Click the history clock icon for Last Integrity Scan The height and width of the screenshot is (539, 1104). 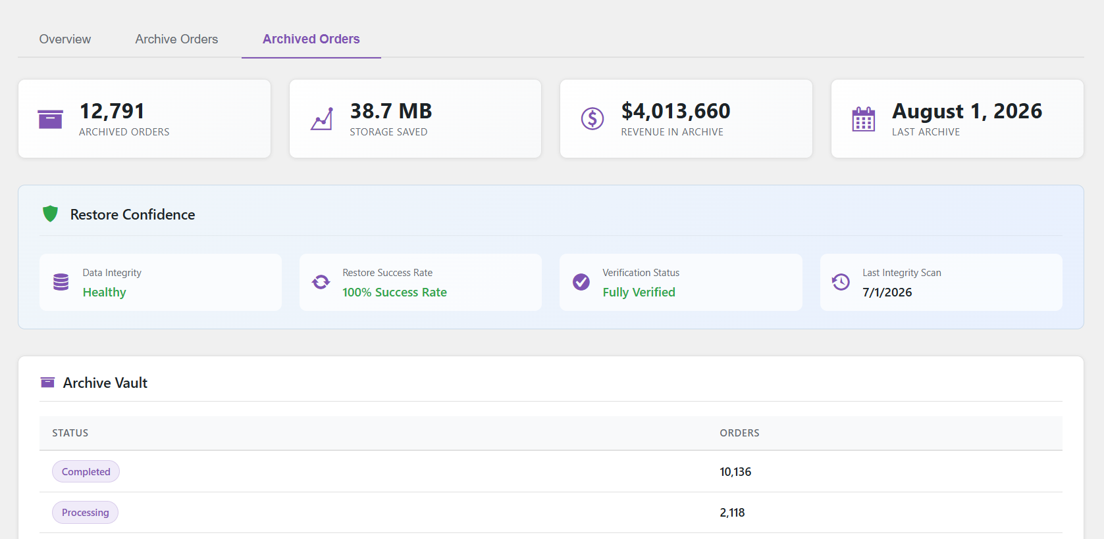[x=841, y=282]
